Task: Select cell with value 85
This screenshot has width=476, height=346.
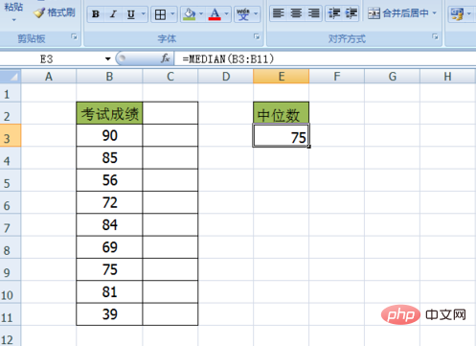Action: click(x=109, y=158)
